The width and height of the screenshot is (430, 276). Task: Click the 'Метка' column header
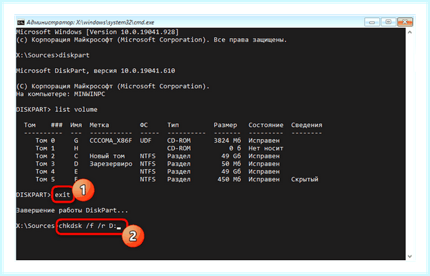(100, 125)
